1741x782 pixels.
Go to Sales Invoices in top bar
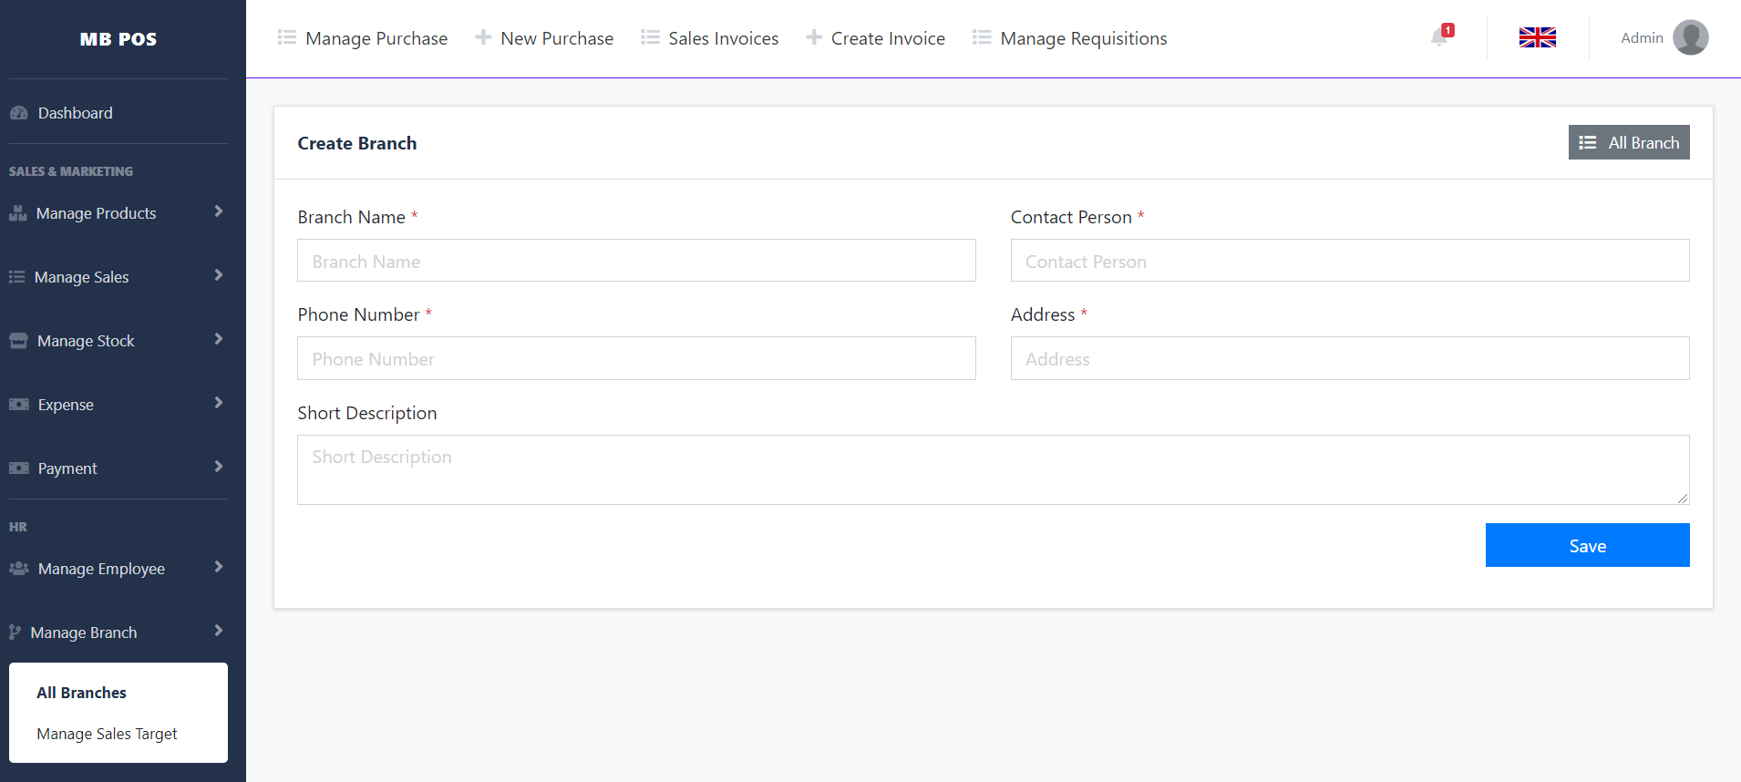(710, 38)
